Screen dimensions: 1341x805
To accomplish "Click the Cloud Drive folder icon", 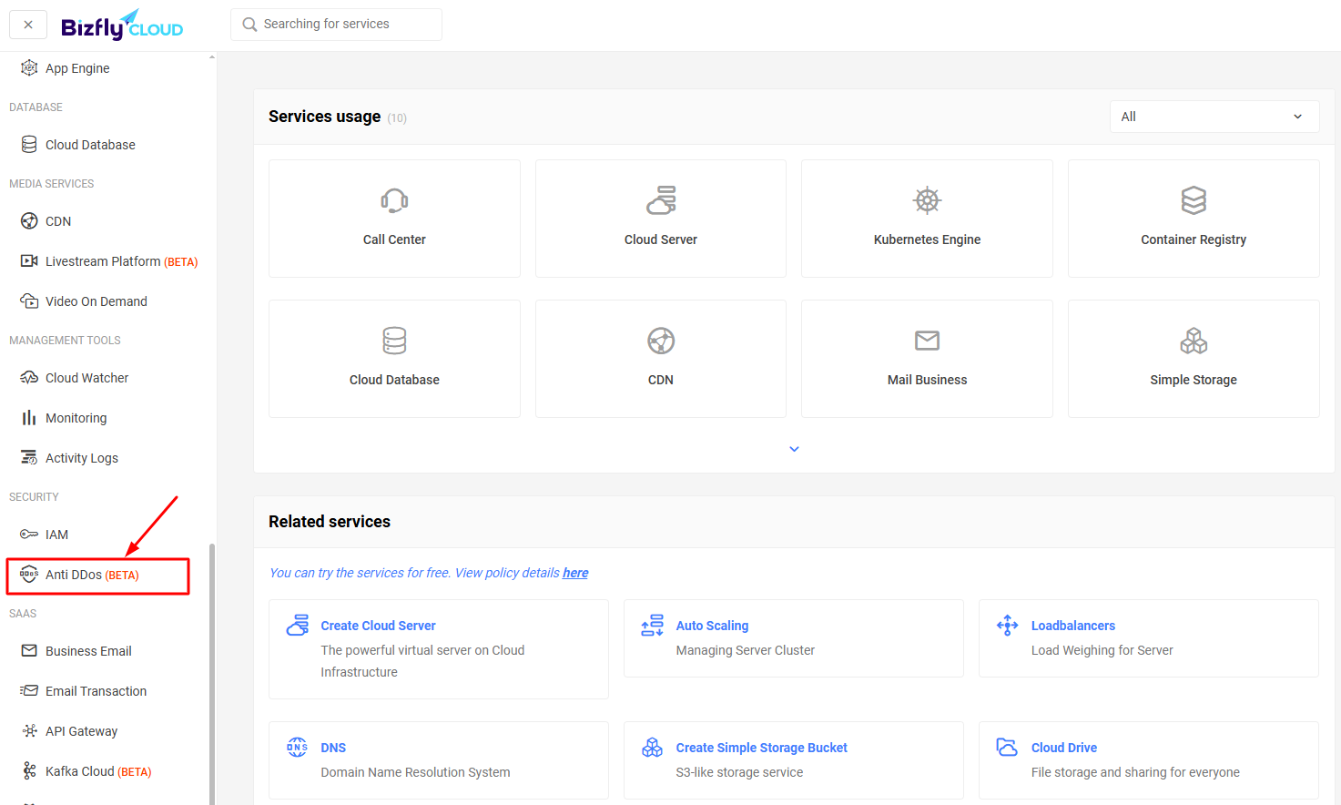I will 1007,747.
